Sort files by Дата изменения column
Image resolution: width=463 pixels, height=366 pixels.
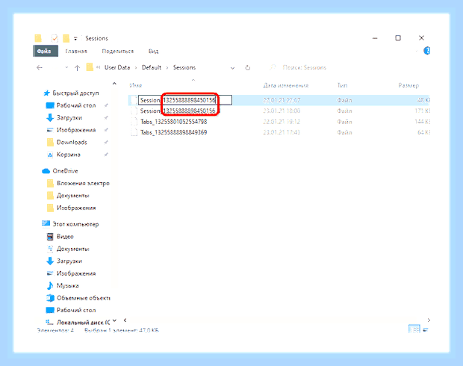[286, 85]
